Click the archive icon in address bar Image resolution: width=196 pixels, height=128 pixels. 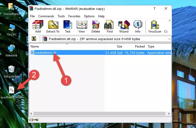[x=45, y=39]
